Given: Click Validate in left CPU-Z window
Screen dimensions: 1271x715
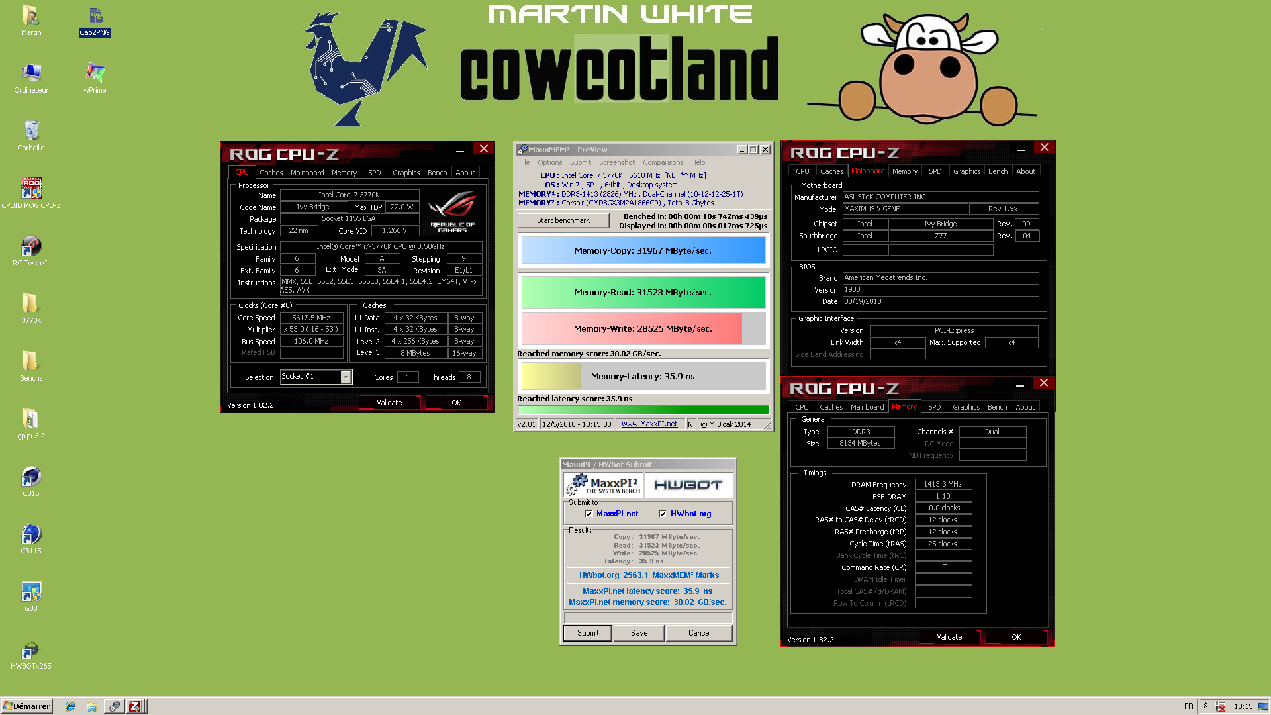Looking at the screenshot, I should click(389, 403).
